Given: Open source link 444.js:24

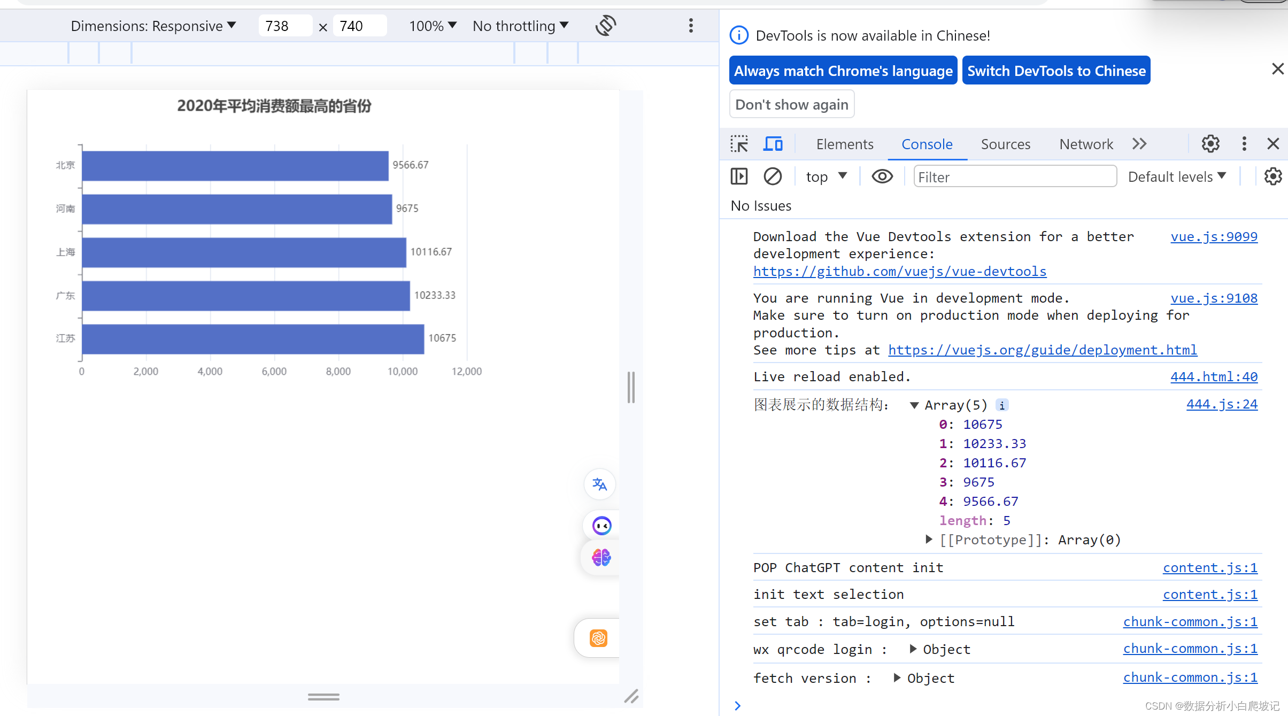Looking at the screenshot, I should [1222, 404].
